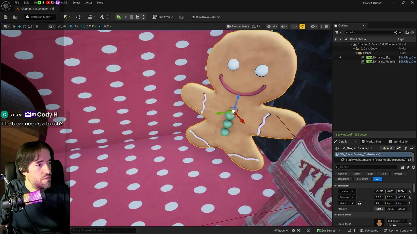Screen dimensions: 417x234
Task: Open the File menu
Action: tap(17, 3)
